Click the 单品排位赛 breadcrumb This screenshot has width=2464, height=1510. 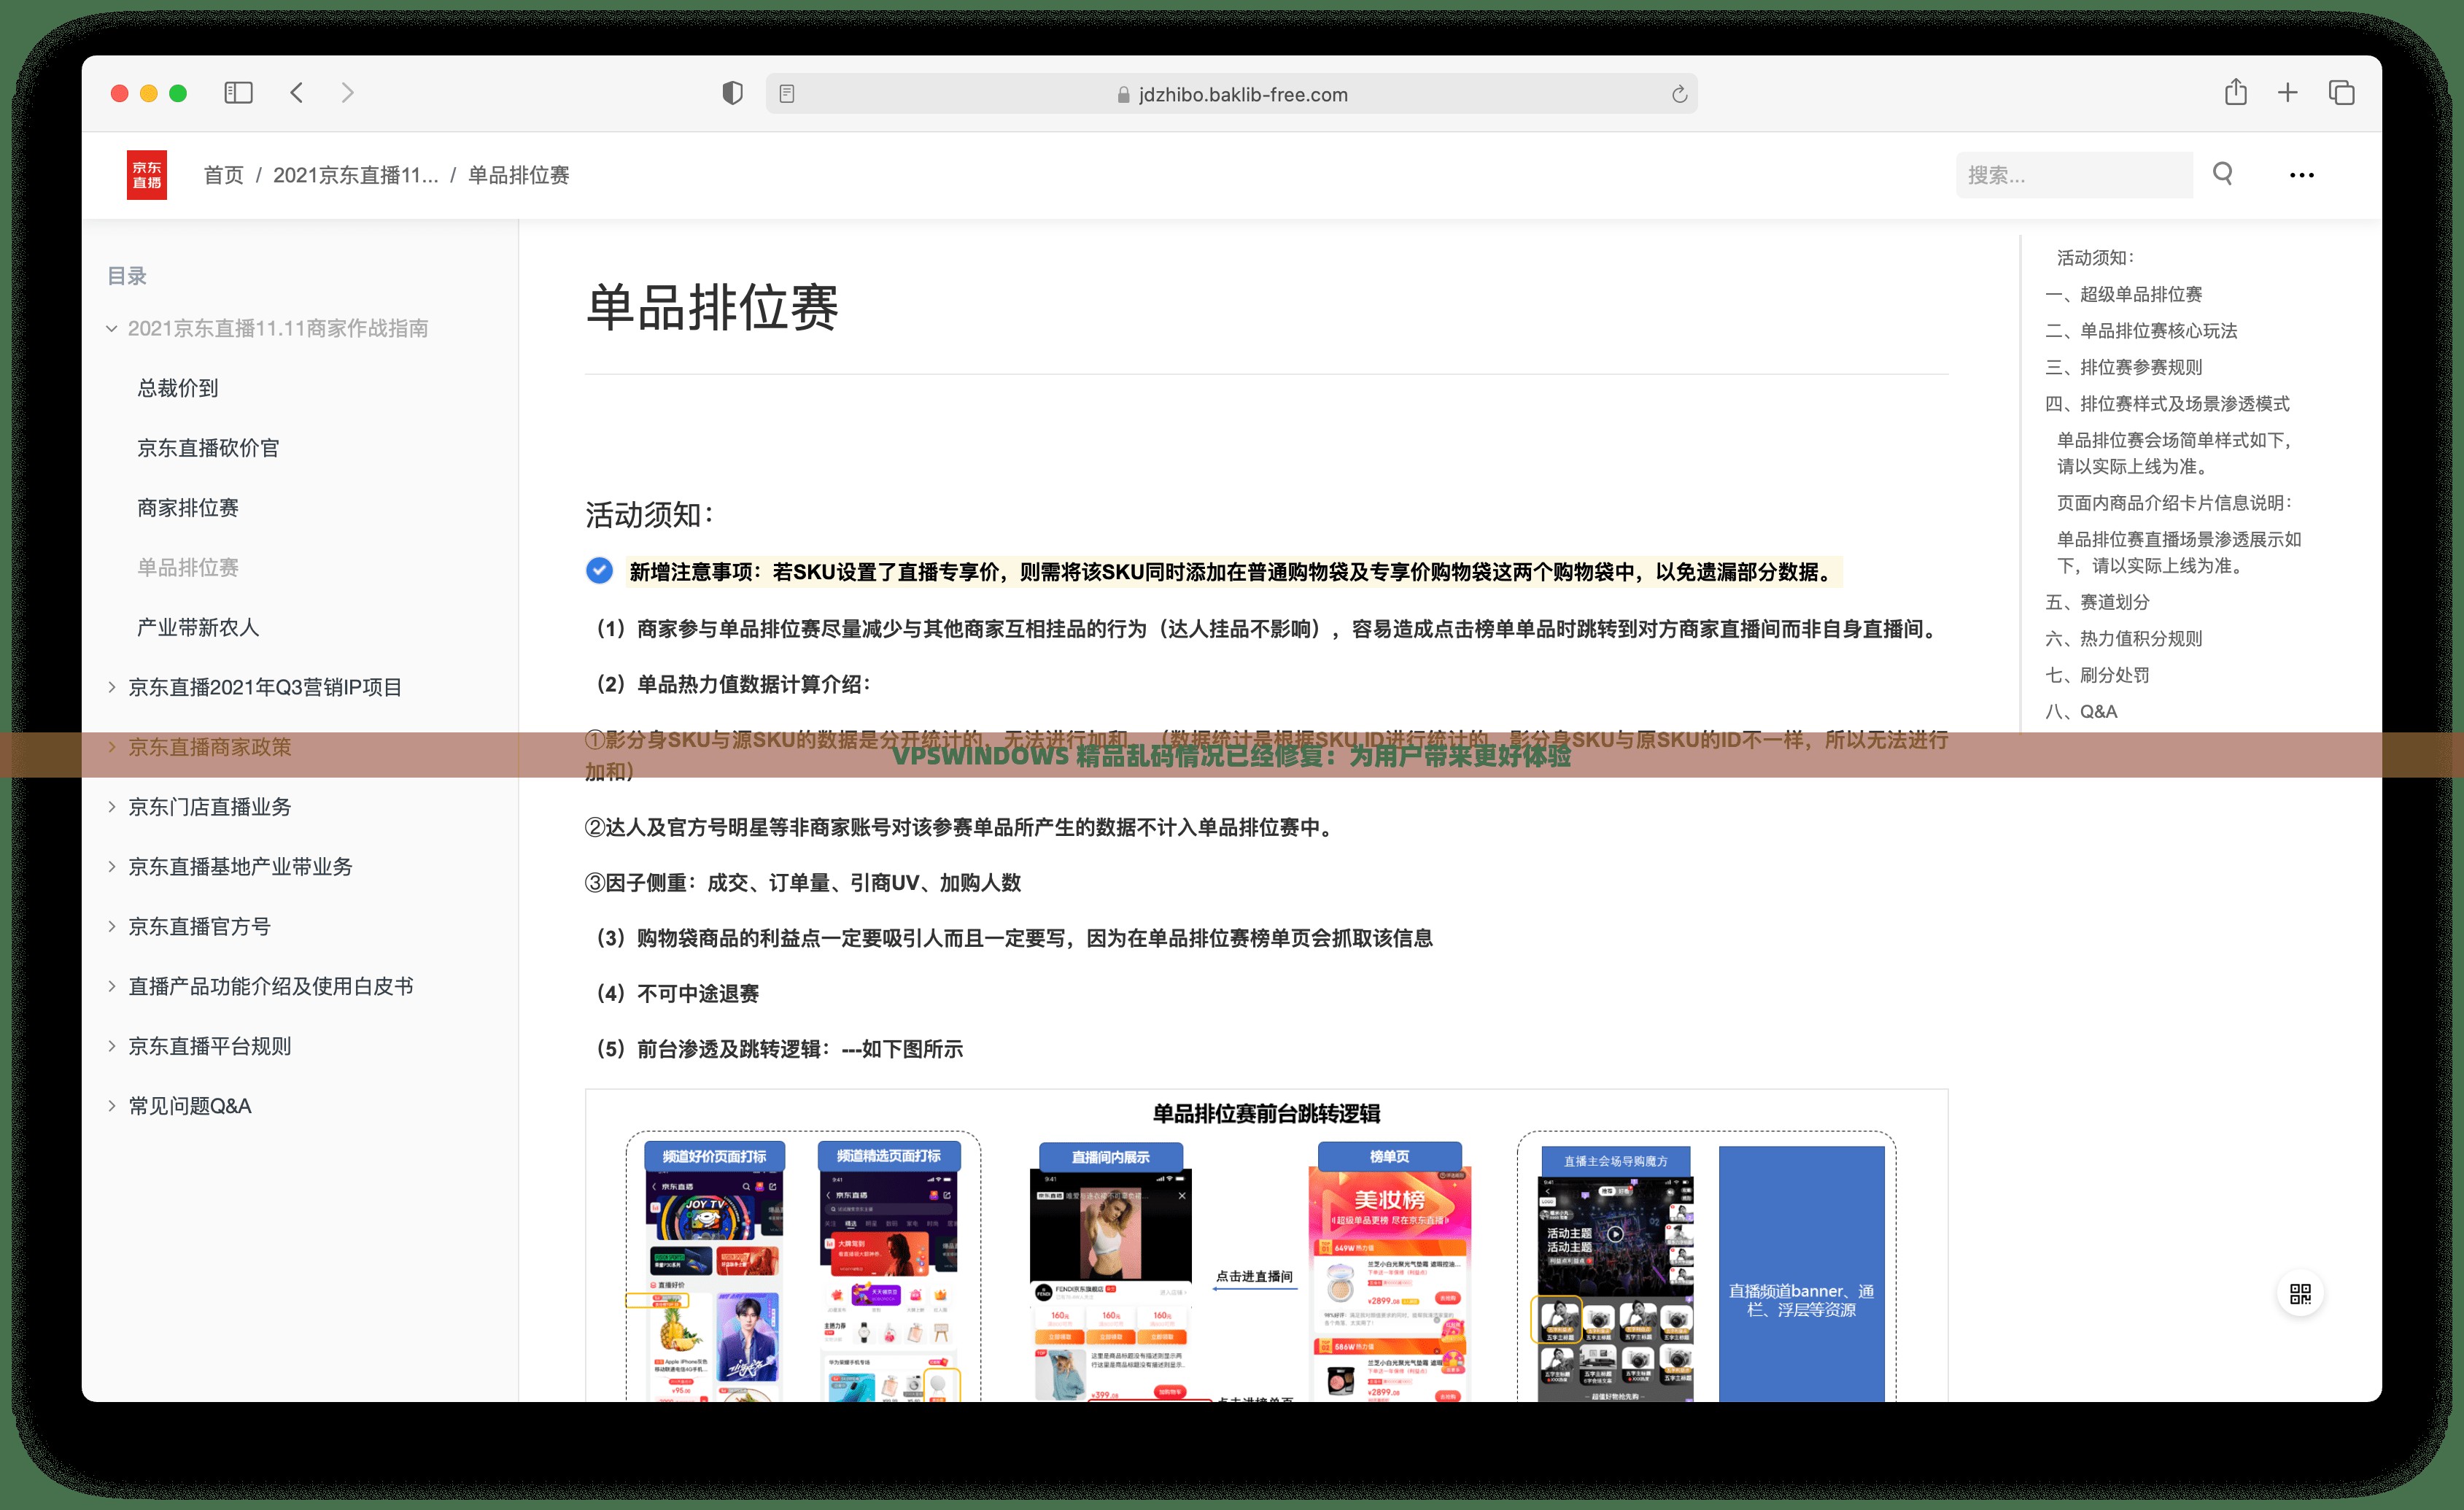tap(519, 175)
